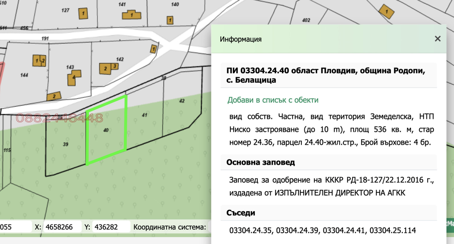The width and height of the screenshot is (454, 244).
Task: Click the Y coordinate field 436282
Action: click(x=111, y=227)
